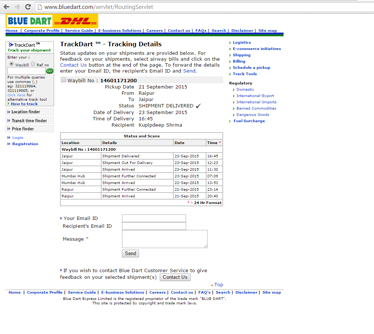Viewport: 374px width, 334px height.
Task: Open Contact us in top navigation
Action: pyautogui.click(x=179, y=30)
